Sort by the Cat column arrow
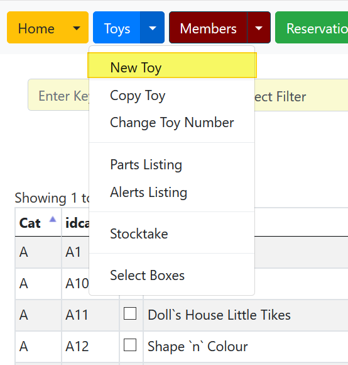 (x=53, y=219)
